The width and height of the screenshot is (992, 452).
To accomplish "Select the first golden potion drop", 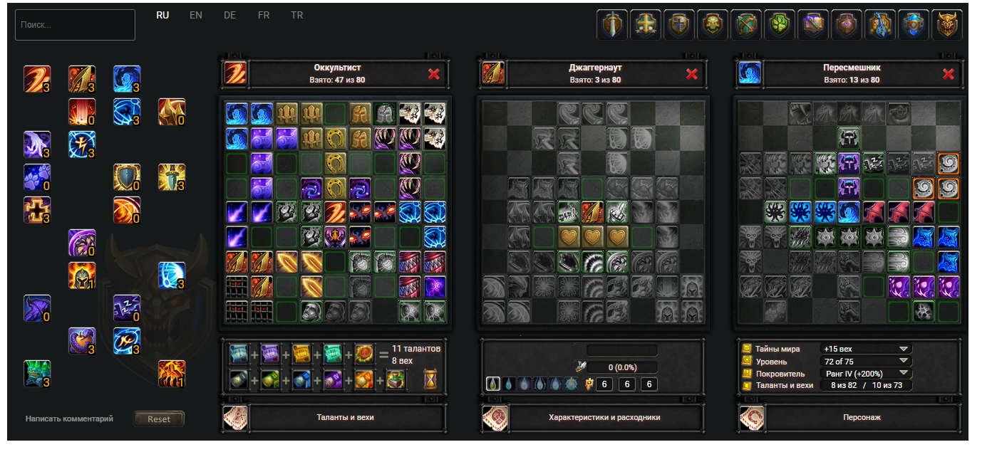I will (493, 384).
